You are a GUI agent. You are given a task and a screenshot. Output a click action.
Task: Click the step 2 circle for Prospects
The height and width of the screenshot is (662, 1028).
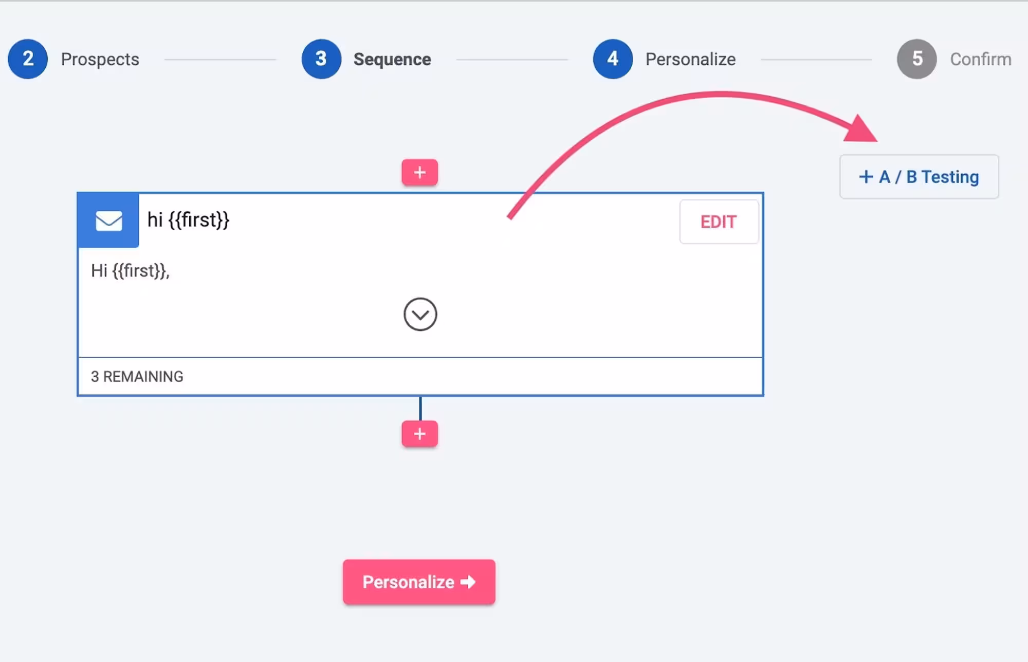[x=28, y=59]
